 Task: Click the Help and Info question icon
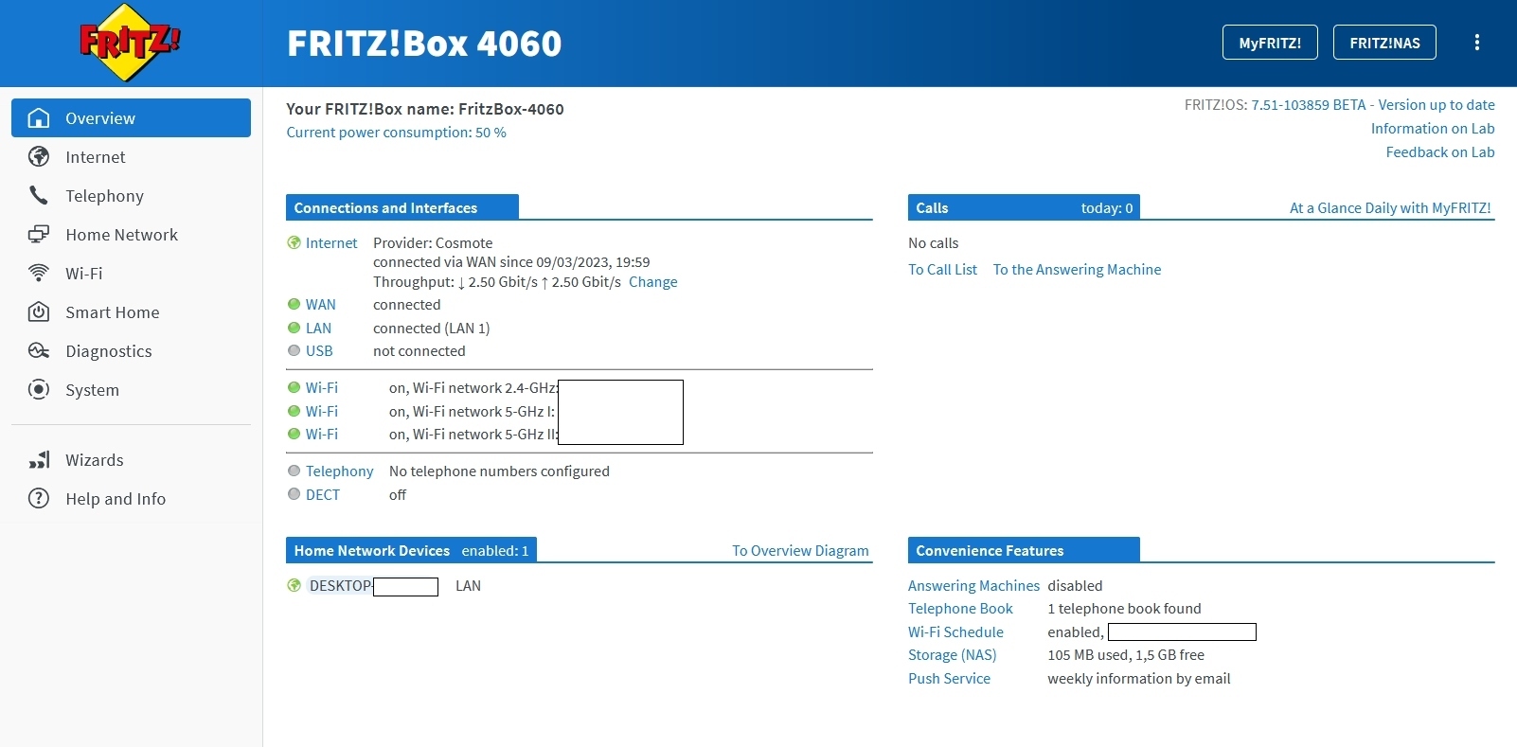pos(39,499)
